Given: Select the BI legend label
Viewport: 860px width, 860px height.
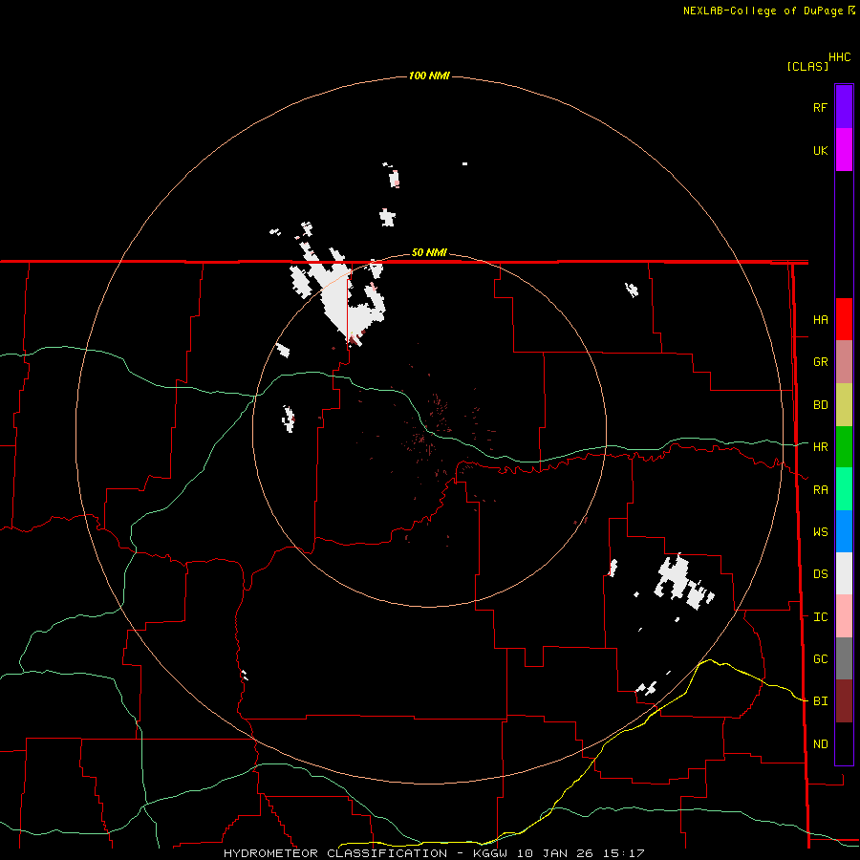Looking at the screenshot, I should tap(820, 701).
